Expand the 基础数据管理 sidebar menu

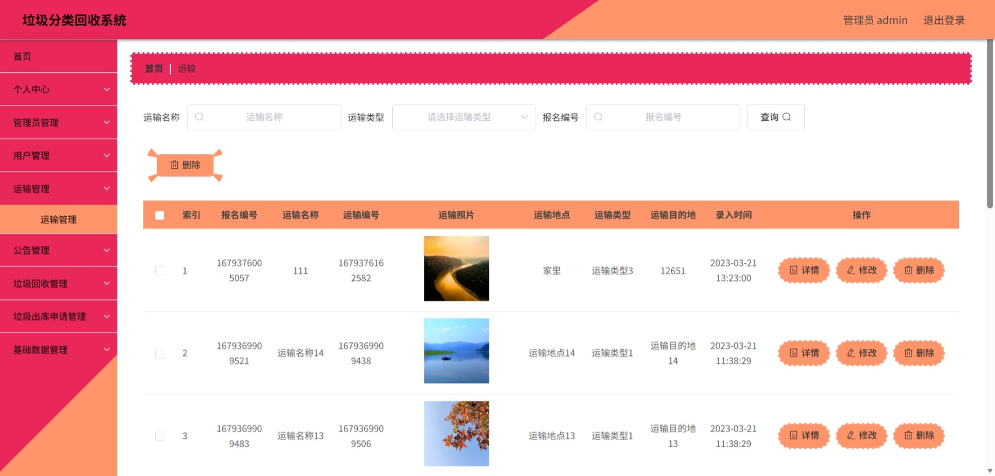[59, 350]
